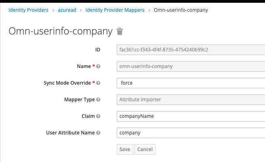Delete mapper via trash icon

tap(120, 32)
